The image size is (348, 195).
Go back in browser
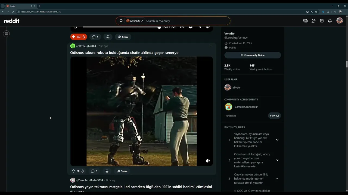coord(3,12)
